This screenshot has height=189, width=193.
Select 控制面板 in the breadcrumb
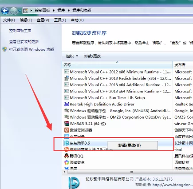pyautogui.click(x=42, y=10)
